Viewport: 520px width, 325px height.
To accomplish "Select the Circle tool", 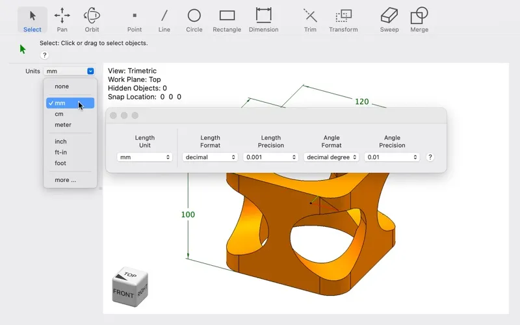I will click(x=194, y=20).
